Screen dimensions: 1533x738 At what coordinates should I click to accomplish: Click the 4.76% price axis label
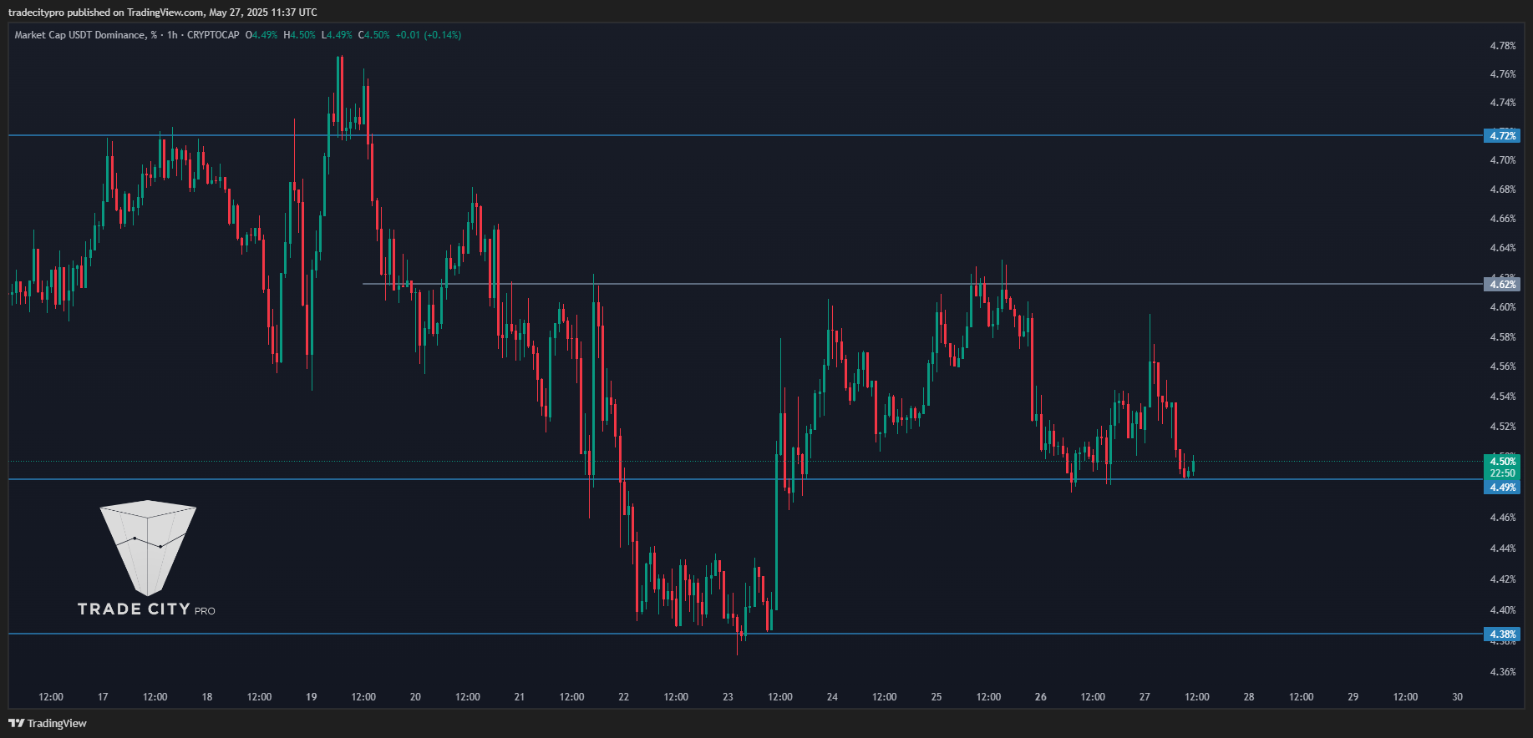pyautogui.click(x=1503, y=74)
